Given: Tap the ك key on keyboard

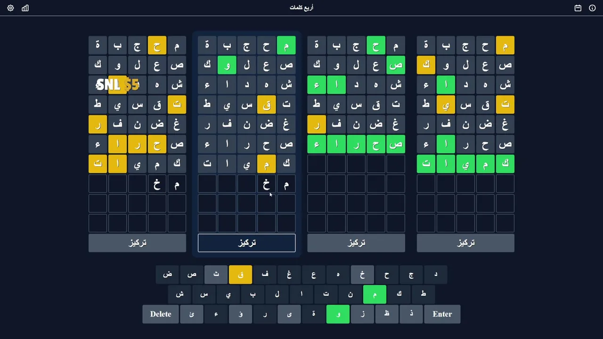Looking at the screenshot, I should (x=399, y=294).
